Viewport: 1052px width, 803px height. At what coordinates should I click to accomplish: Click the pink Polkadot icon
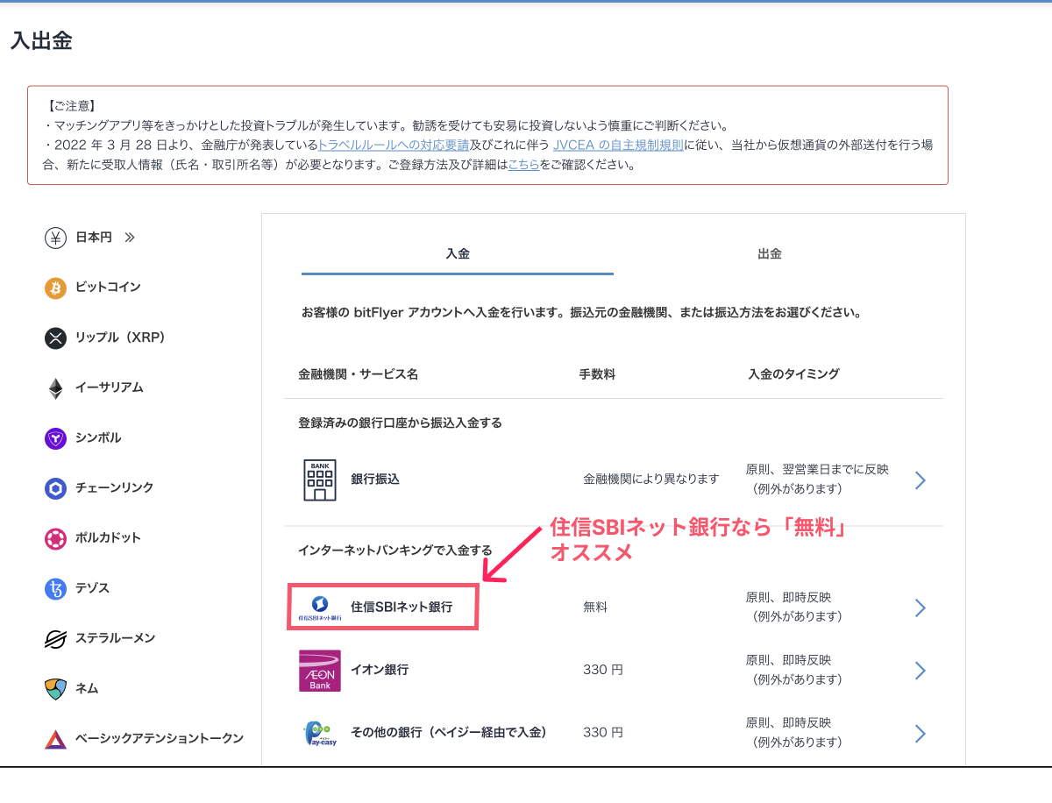click(x=56, y=538)
